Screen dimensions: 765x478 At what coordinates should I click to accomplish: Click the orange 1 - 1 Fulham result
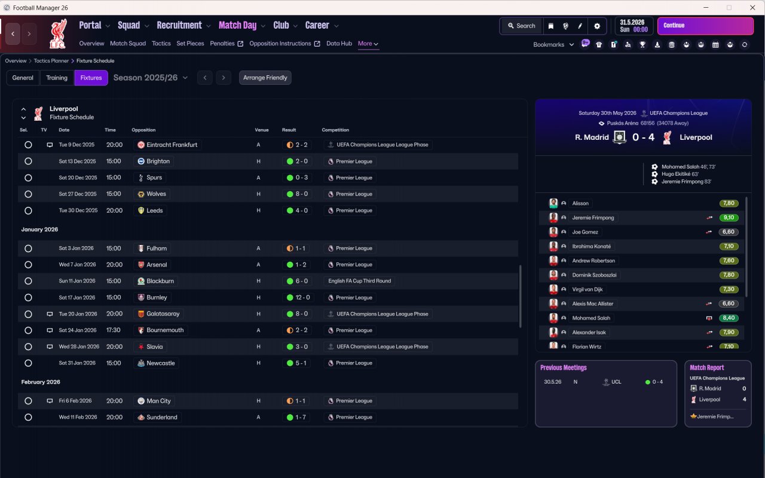297,249
